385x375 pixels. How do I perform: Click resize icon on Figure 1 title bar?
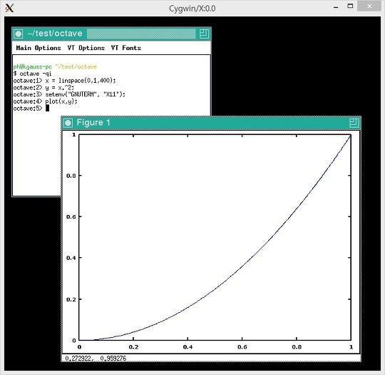tap(354, 123)
